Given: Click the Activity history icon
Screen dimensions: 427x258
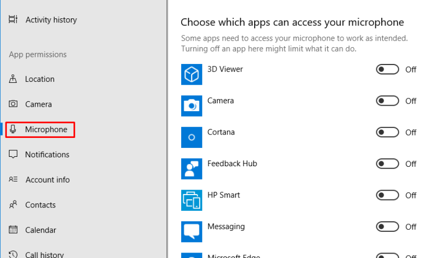Looking at the screenshot, I should (13, 19).
